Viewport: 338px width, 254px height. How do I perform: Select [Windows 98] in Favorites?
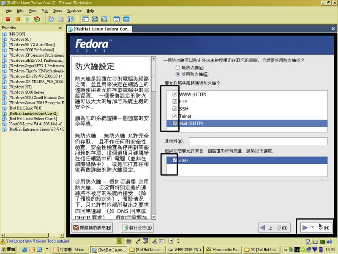coord(19,39)
